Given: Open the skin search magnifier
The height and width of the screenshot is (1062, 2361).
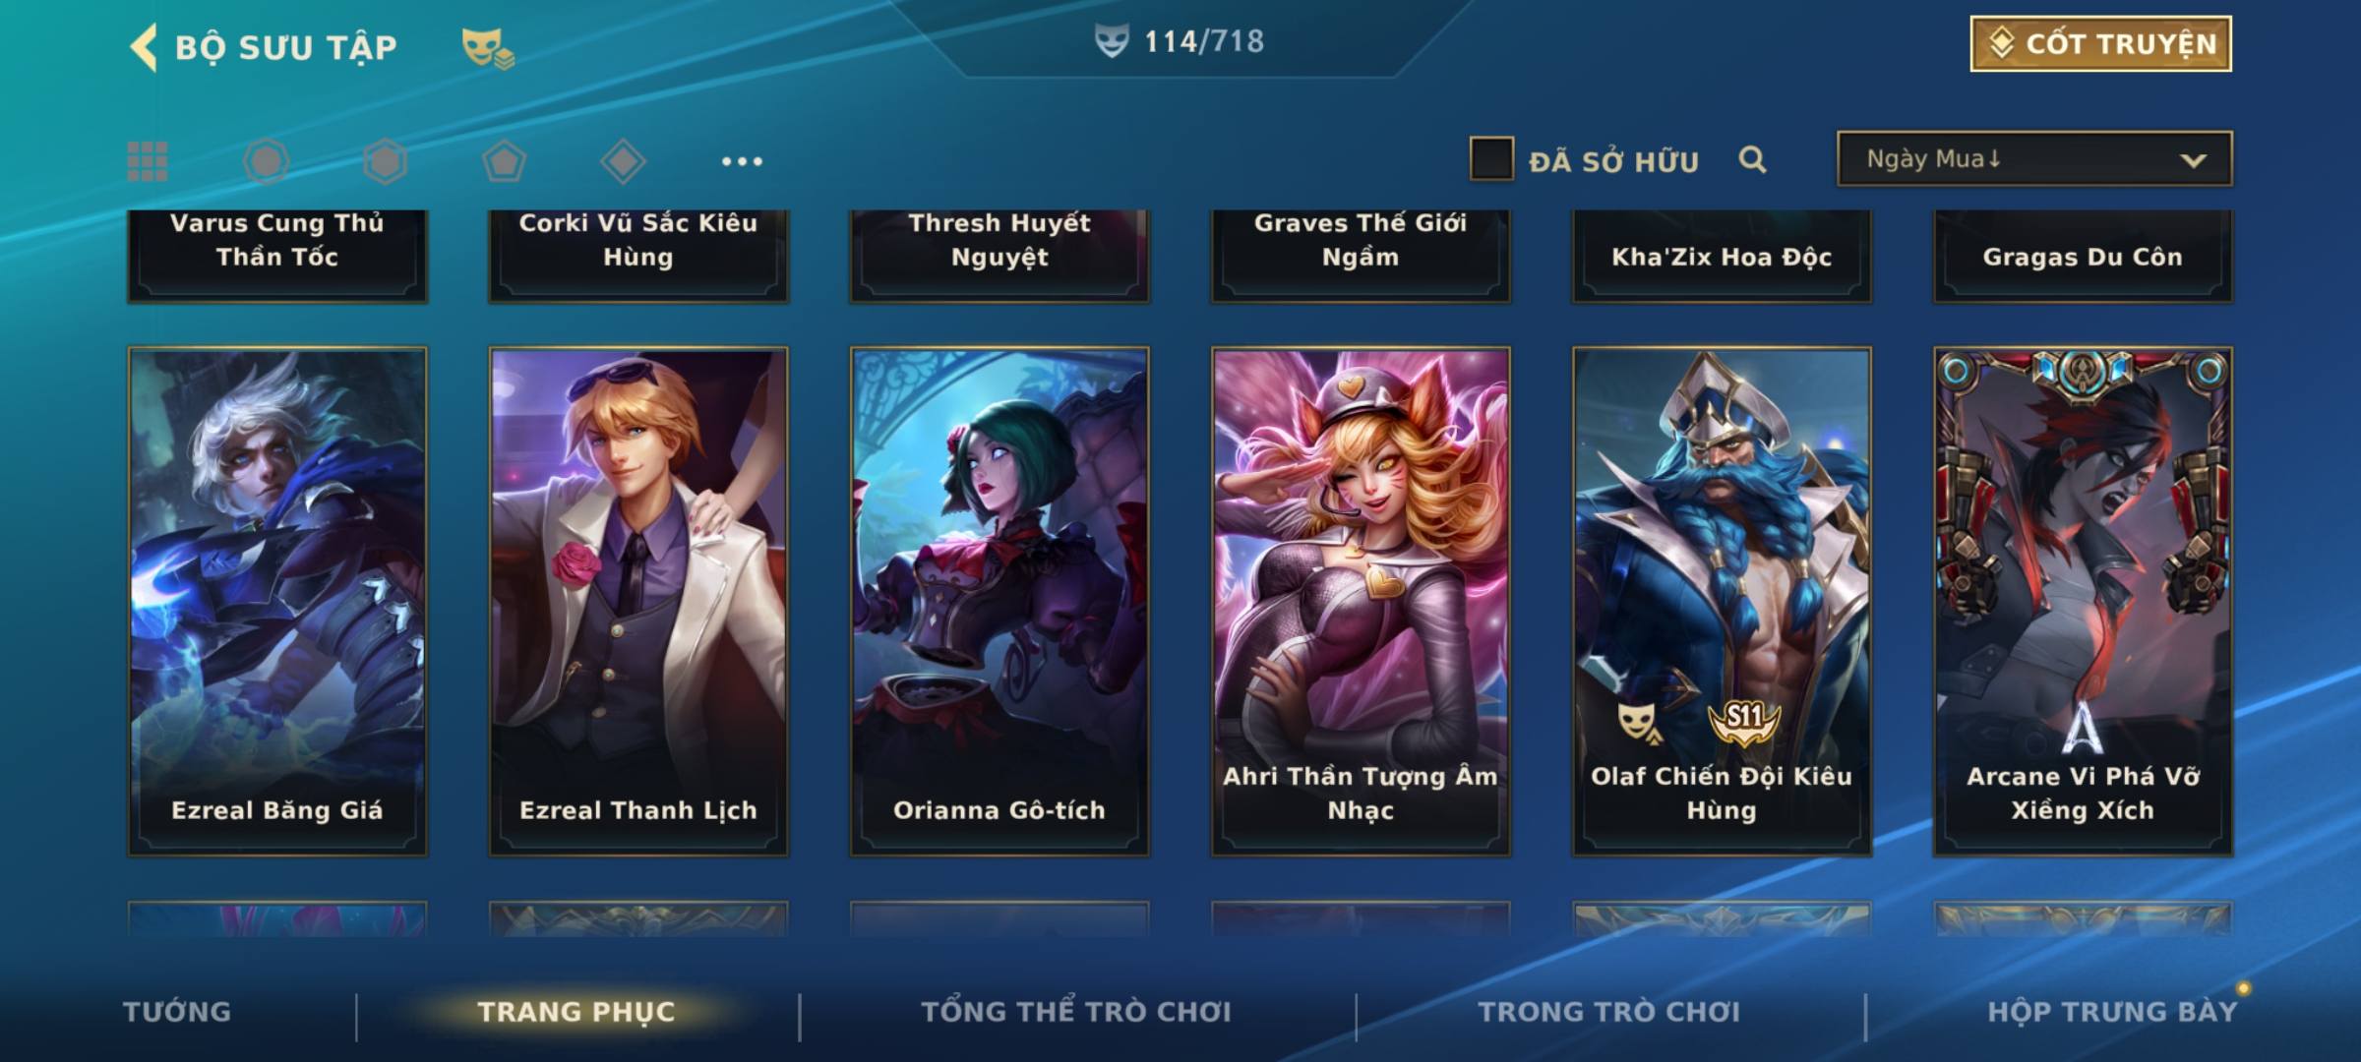Looking at the screenshot, I should pyautogui.click(x=1752, y=159).
